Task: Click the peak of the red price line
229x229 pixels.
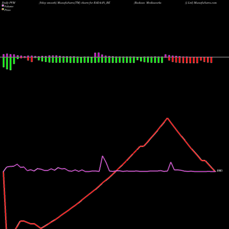Action: [167, 118]
